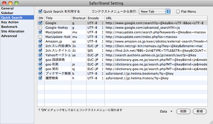The width and height of the screenshot is (213, 124).
Task: Enable the MacUpdate-NoKey row checkbox
Action: point(40,37)
